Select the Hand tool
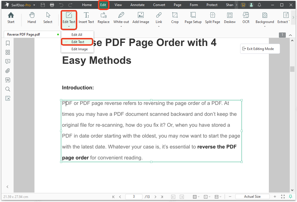 pos(32,18)
